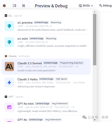Click the Preview & Debug title
This screenshot has width=112, height=122.
[51, 6]
